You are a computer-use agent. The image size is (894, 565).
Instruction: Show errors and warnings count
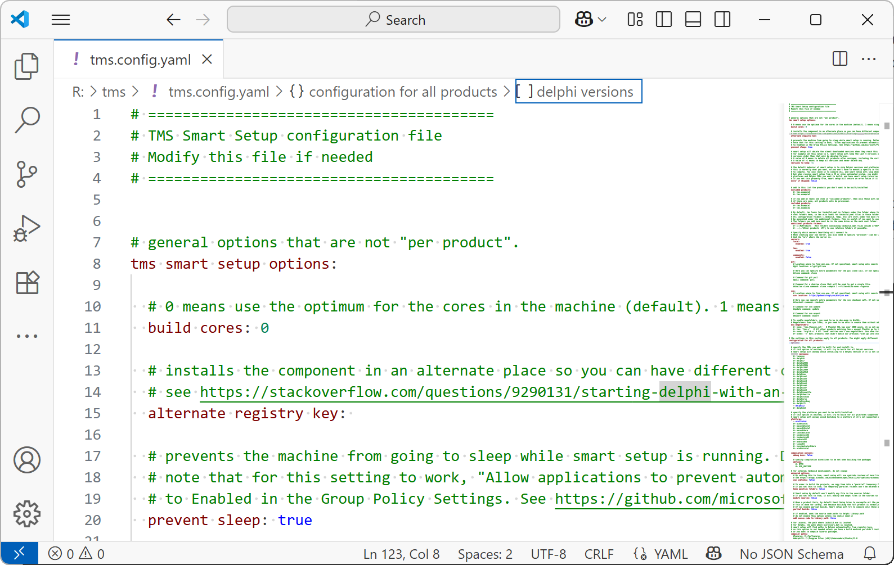[77, 554]
